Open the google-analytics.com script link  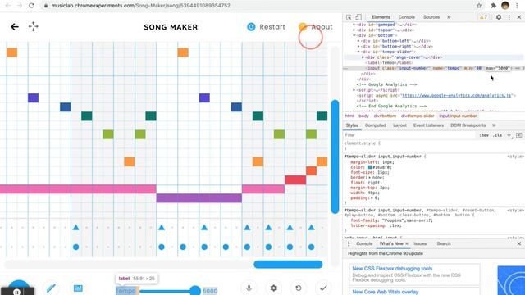coord(457,95)
